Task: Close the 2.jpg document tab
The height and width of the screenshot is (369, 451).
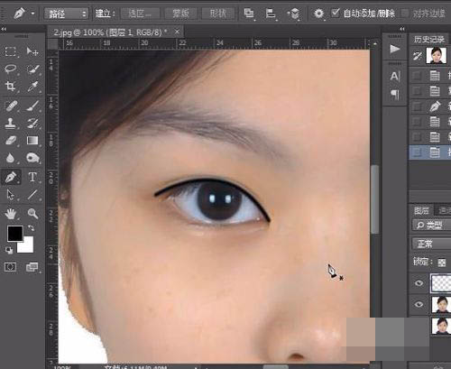Action: (x=177, y=32)
